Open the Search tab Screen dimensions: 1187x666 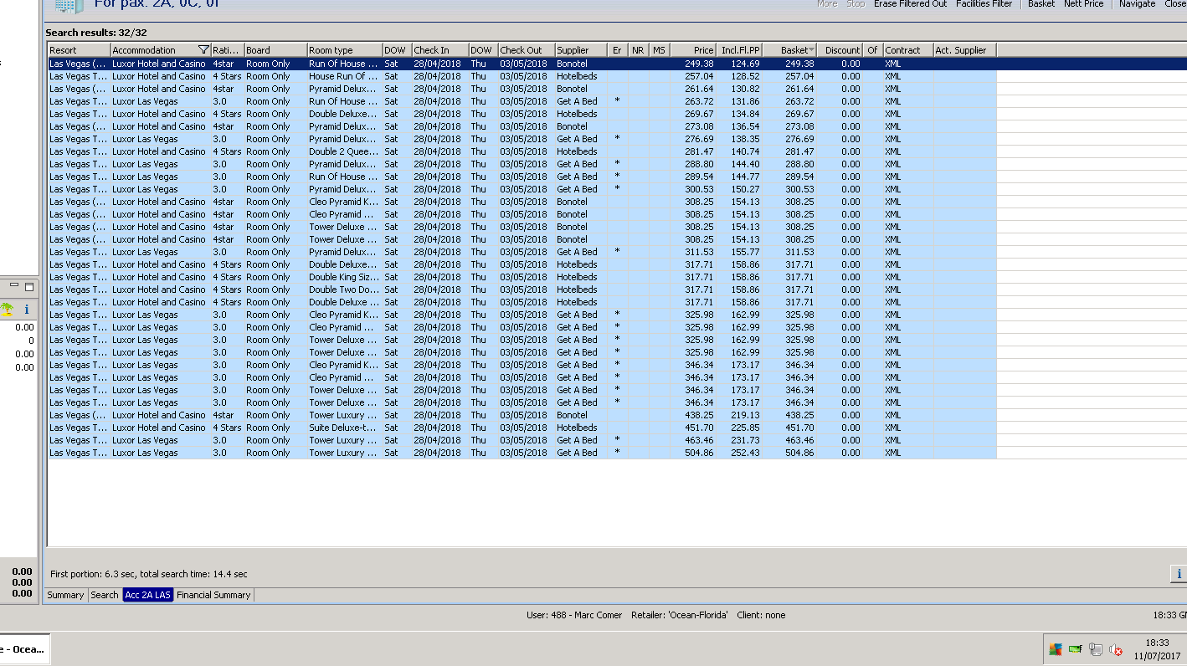(x=105, y=595)
